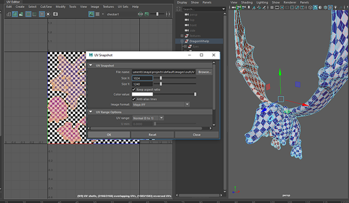Collapse the UV Snapshot section
349x203 pixels.
coord(91,66)
